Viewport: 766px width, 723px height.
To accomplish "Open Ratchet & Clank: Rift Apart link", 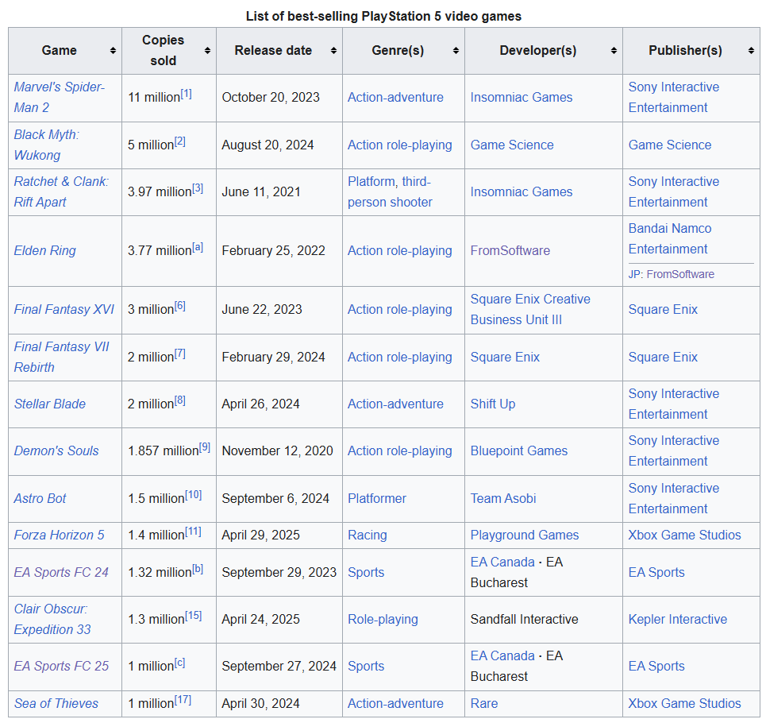I will point(61,191).
